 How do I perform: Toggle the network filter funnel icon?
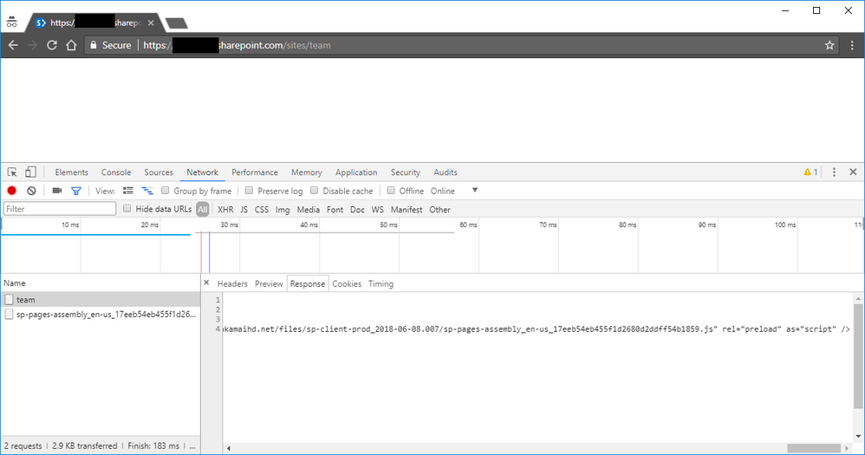tap(76, 191)
